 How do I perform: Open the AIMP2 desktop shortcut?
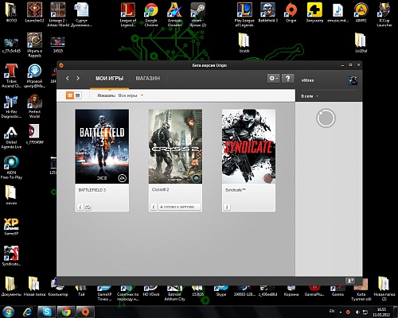point(361,13)
